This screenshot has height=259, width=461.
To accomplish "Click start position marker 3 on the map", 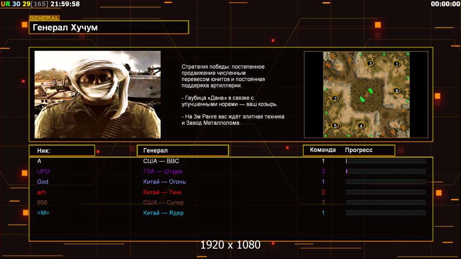I will (370, 64).
